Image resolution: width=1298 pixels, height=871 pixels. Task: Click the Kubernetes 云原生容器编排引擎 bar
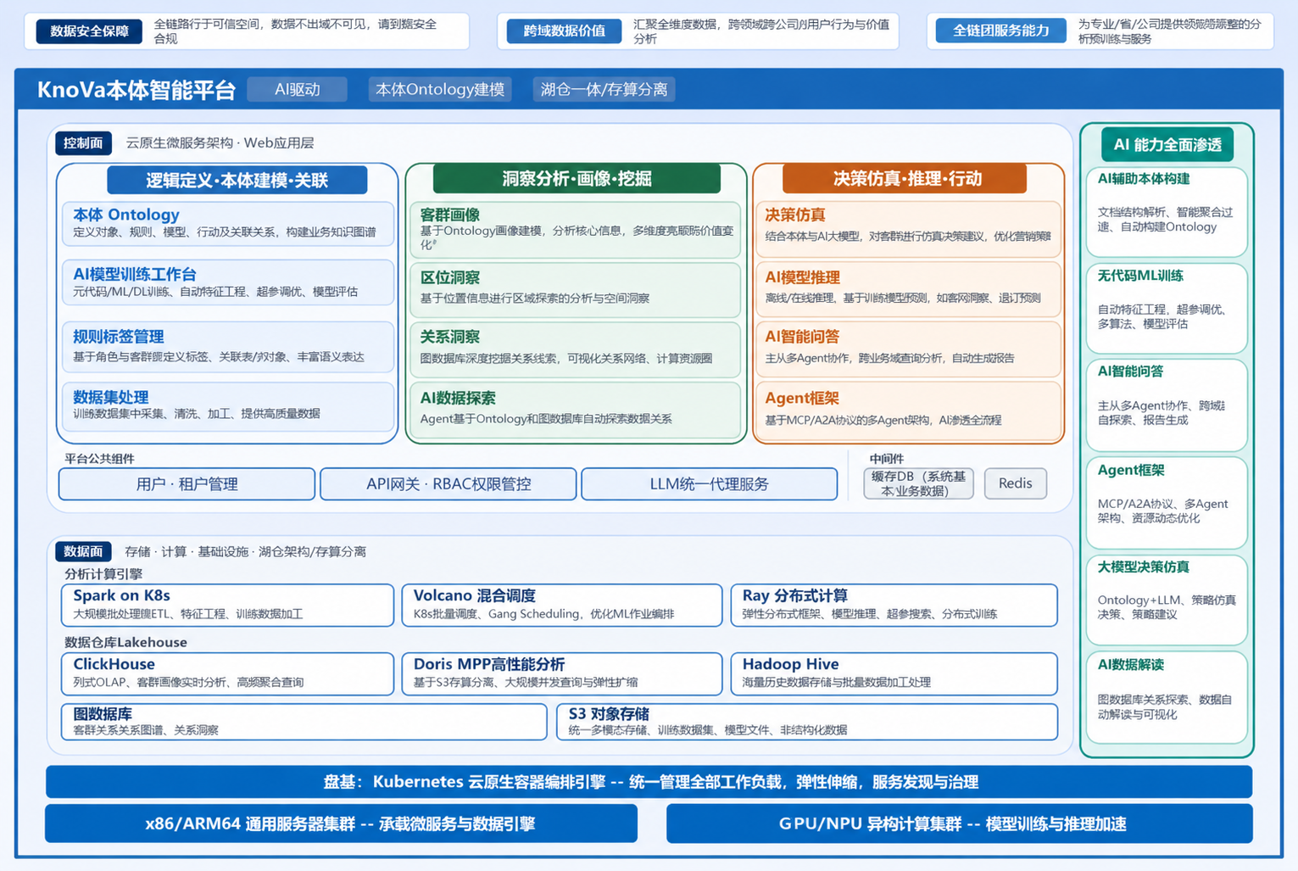(649, 782)
